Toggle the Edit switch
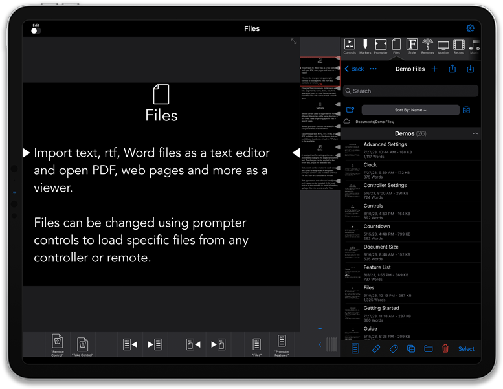The width and height of the screenshot is (503, 389). (x=36, y=31)
